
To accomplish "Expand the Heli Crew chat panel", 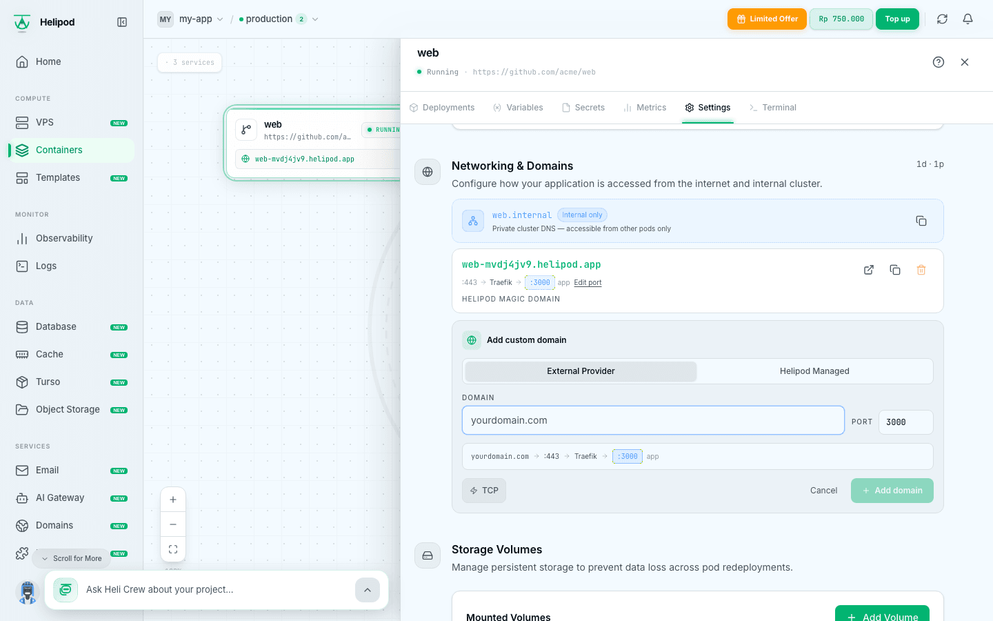I will (368, 590).
